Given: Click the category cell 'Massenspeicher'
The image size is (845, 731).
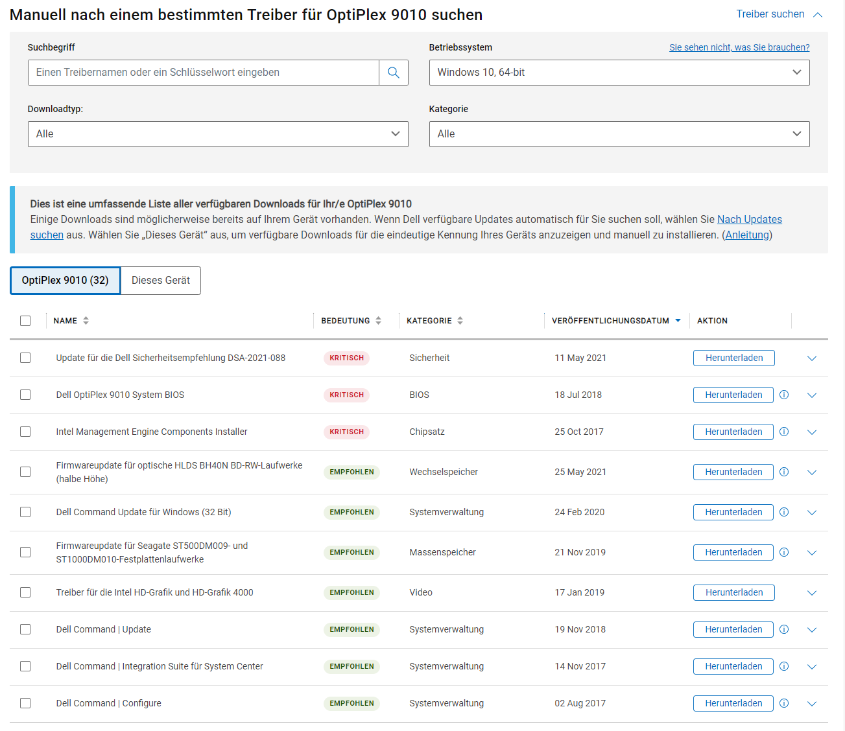Looking at the screenshot, I should point(442,552).
